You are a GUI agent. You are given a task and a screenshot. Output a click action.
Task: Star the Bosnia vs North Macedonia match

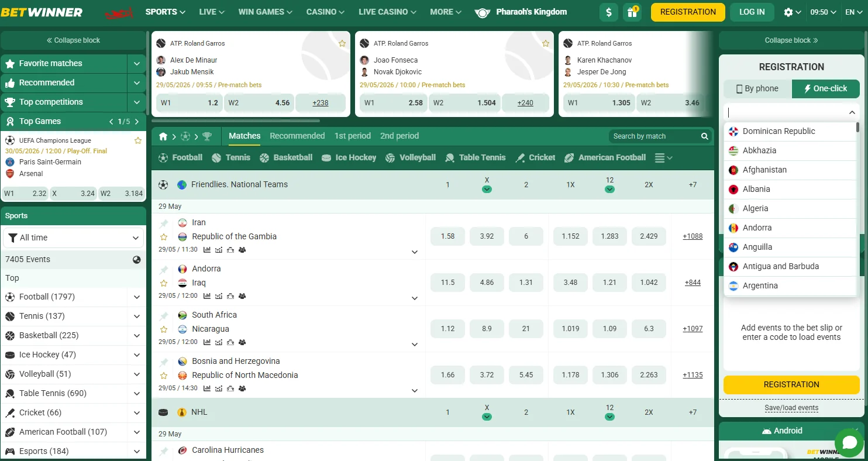point(164,376)
